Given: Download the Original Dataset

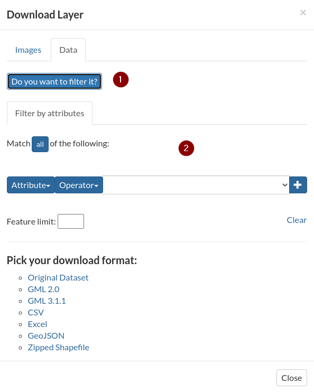Looking at the screenshot, I should (x=58, y=278).
